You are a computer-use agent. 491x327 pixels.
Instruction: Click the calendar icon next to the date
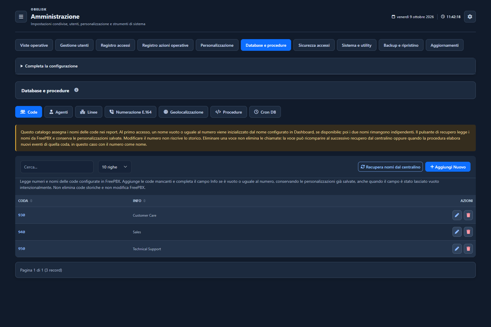[393, 17]
